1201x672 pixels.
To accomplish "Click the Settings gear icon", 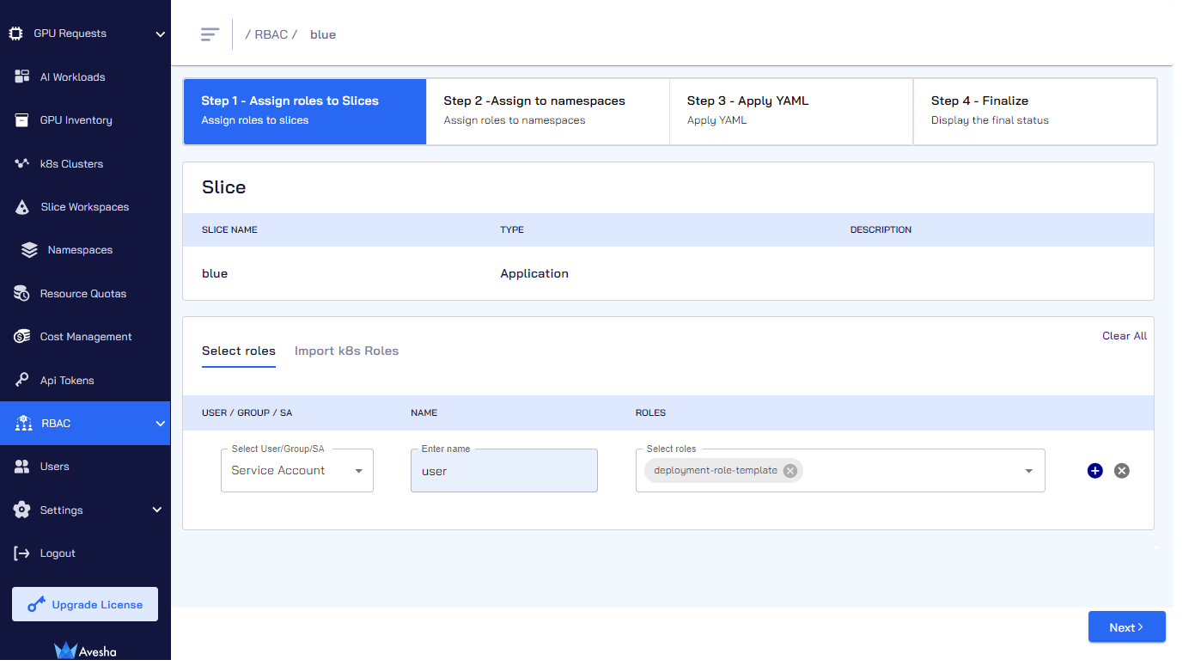I will coord(22,510).
